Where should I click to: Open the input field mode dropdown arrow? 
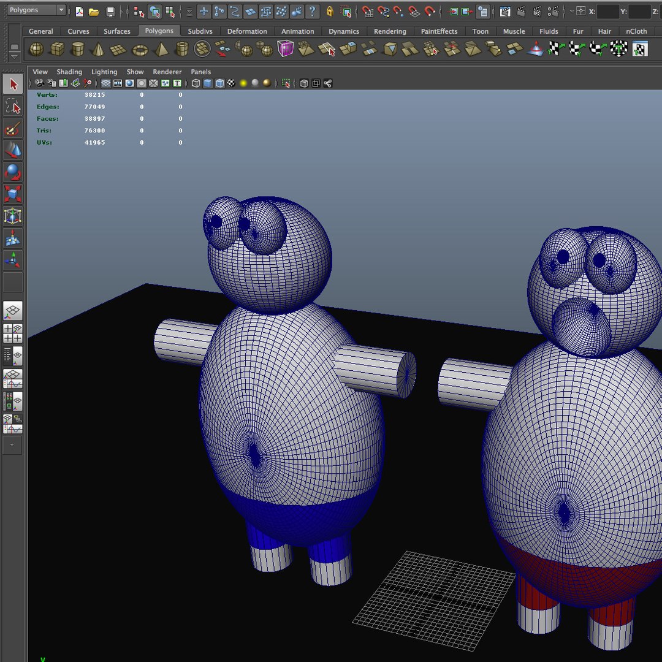[x=572, y=12]
